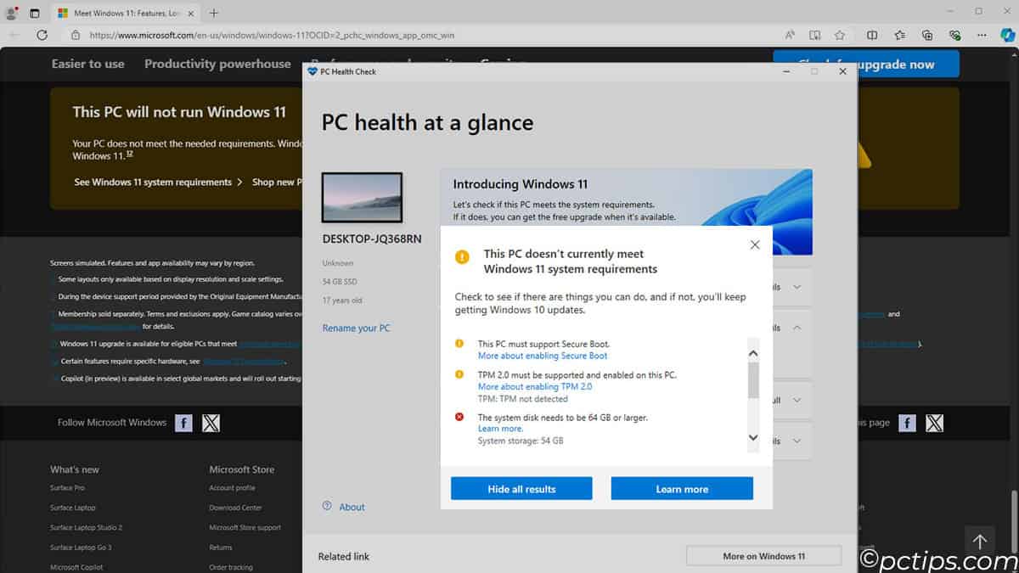Open the Edge Collections icon
Viewport: 1019px width, 573px height.
(927, 35)
